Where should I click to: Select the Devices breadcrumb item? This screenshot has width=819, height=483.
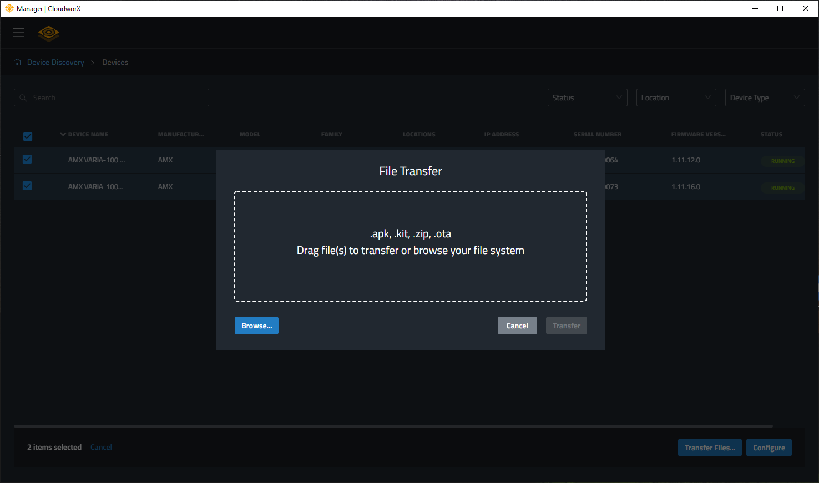tap(115, 63)
